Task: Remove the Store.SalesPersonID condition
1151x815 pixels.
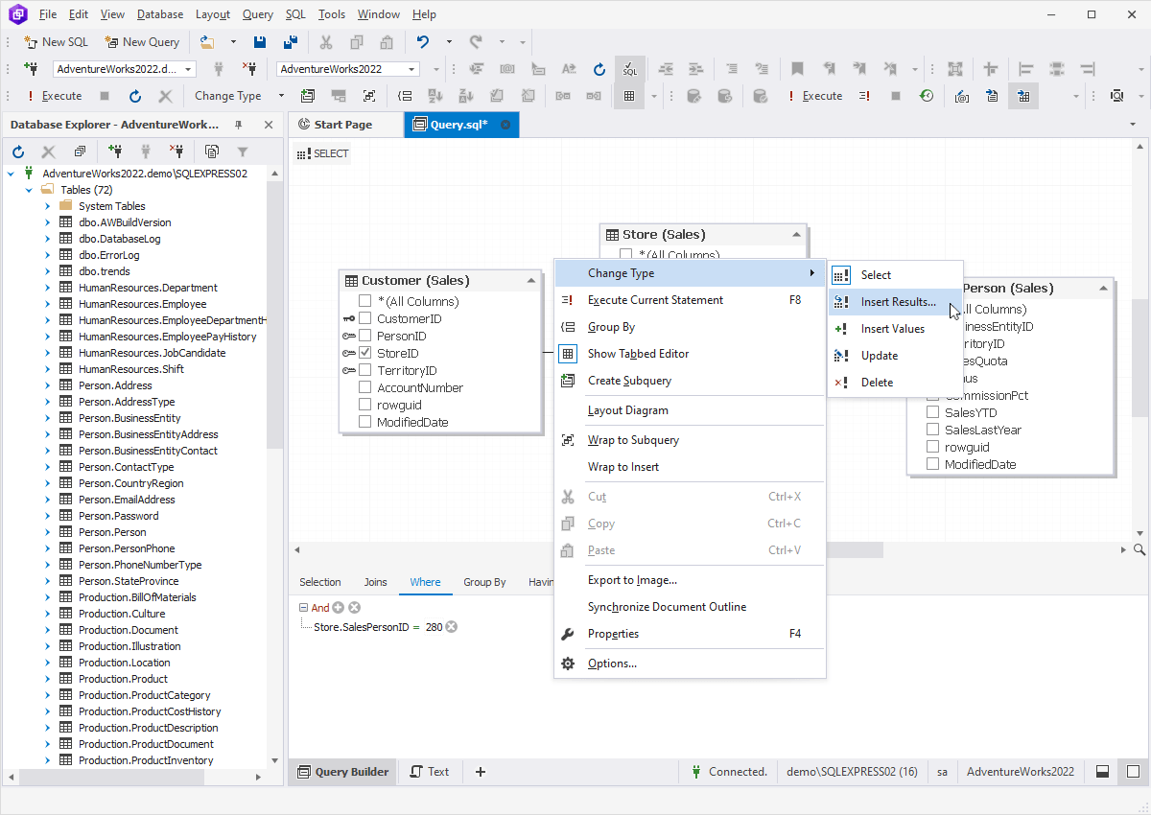Action: pos(452,627)
